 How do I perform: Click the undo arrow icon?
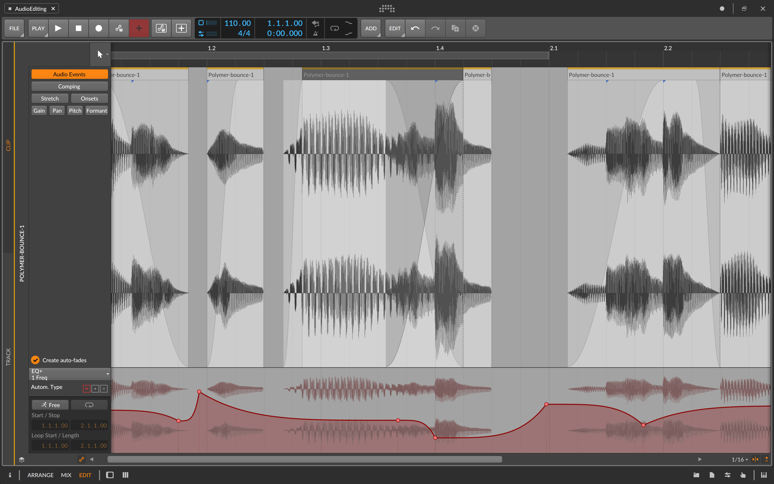[x=415, y=28]
